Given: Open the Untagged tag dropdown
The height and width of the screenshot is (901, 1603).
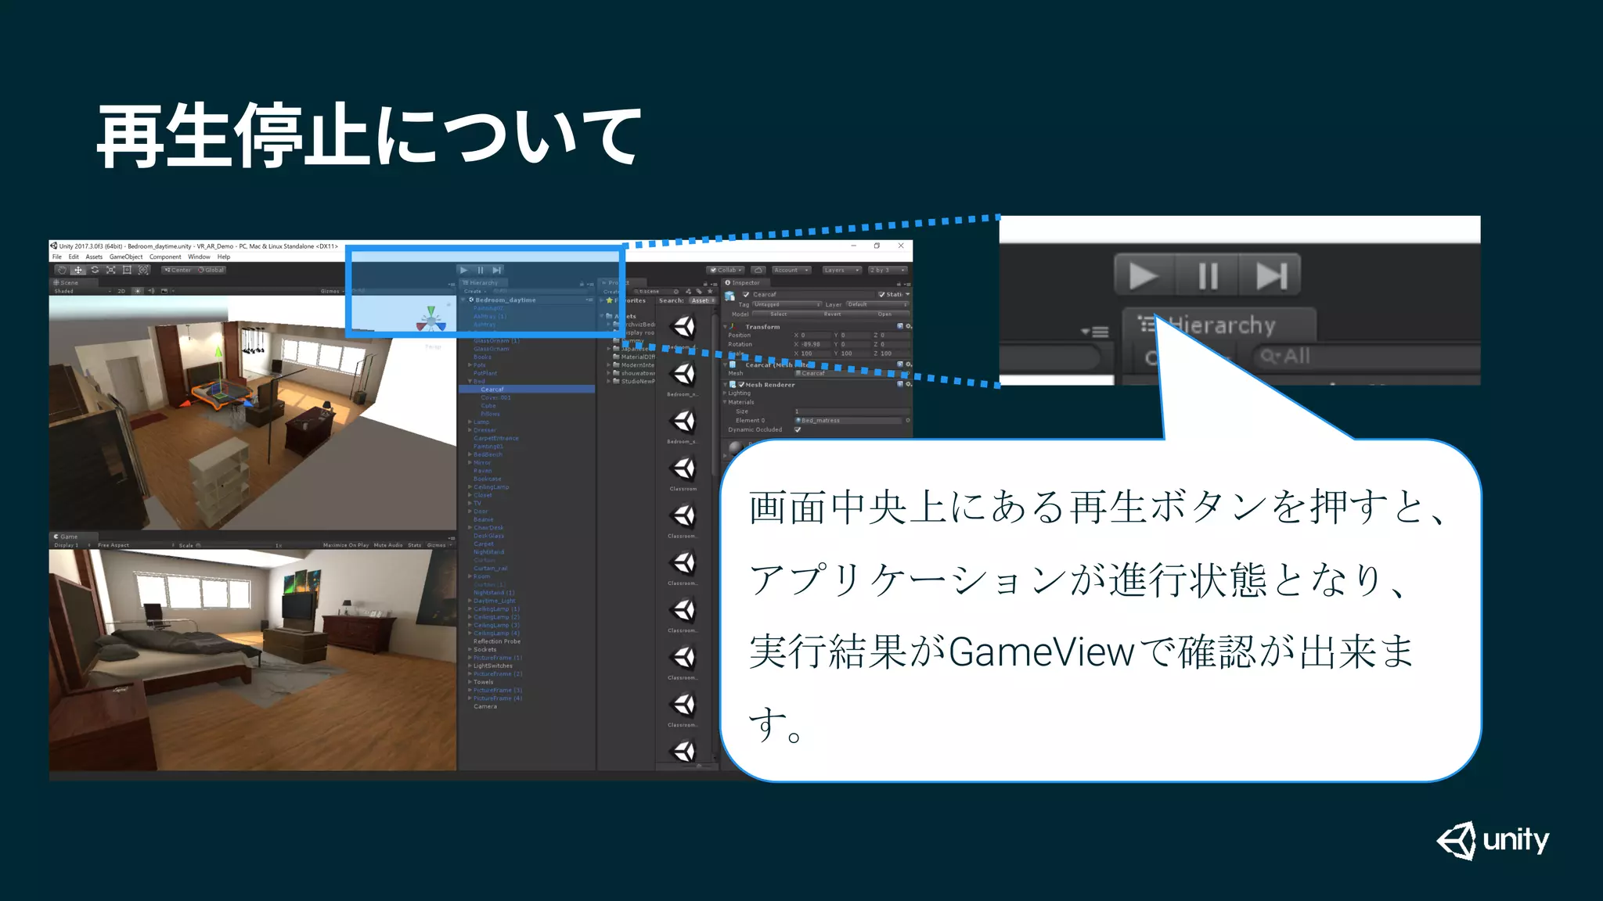Looking at the screenshot, I should pyautogui.click(x=787, y=304).
